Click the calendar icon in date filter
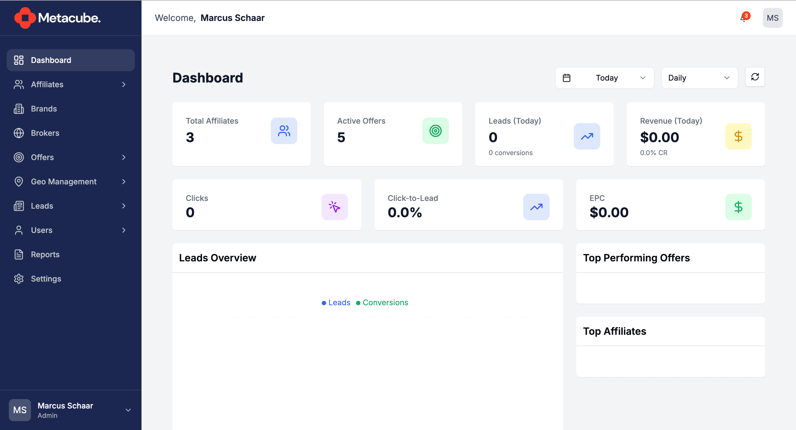 click(566, 78)
